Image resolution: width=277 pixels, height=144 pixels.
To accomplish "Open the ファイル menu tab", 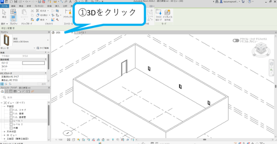I will (4, 6).
